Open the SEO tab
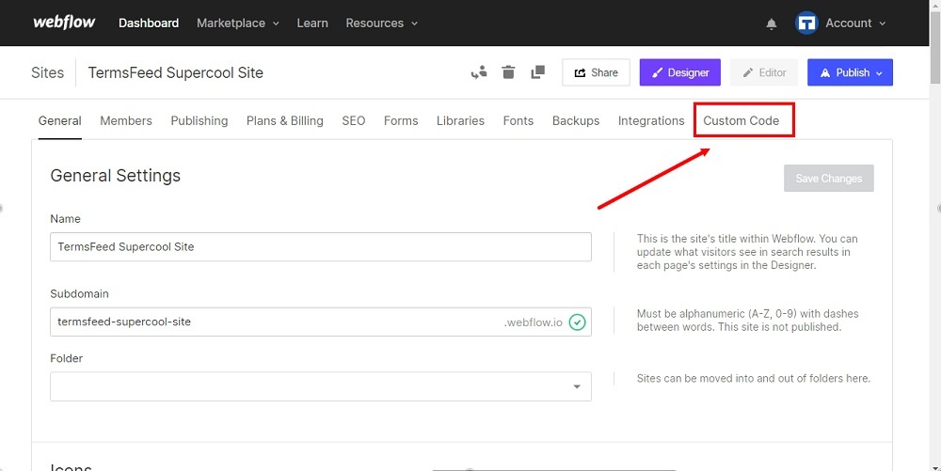This screenshot has width=941, height=471. 354,120
